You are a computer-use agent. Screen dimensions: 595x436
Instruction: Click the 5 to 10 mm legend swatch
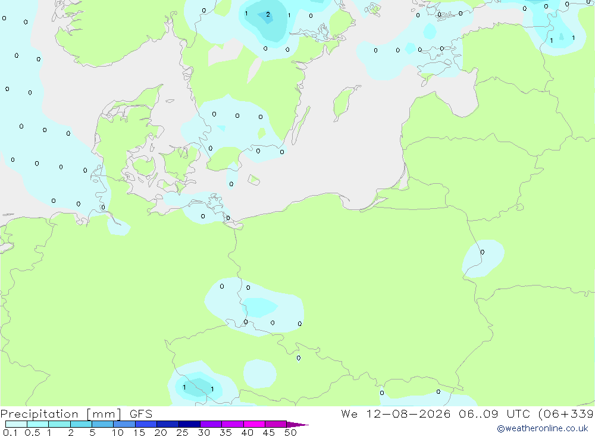click(x=103, y=424)
